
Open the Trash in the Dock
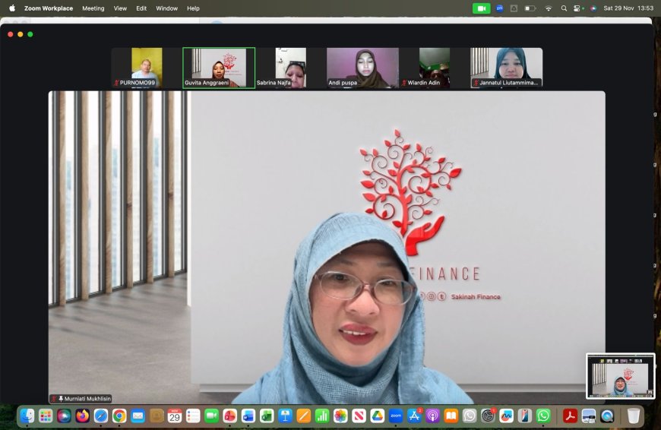pos(633,416)
